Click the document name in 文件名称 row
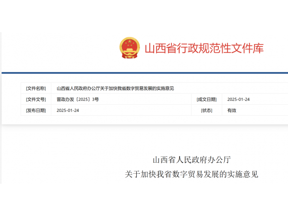Viewport: 288px width, 216px height. coord(115,88)
